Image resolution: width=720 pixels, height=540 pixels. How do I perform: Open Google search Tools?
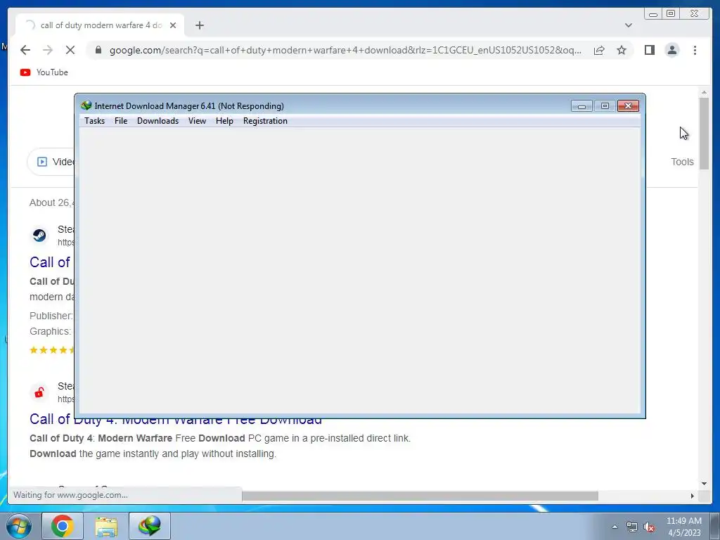click(x=682, y=162)
